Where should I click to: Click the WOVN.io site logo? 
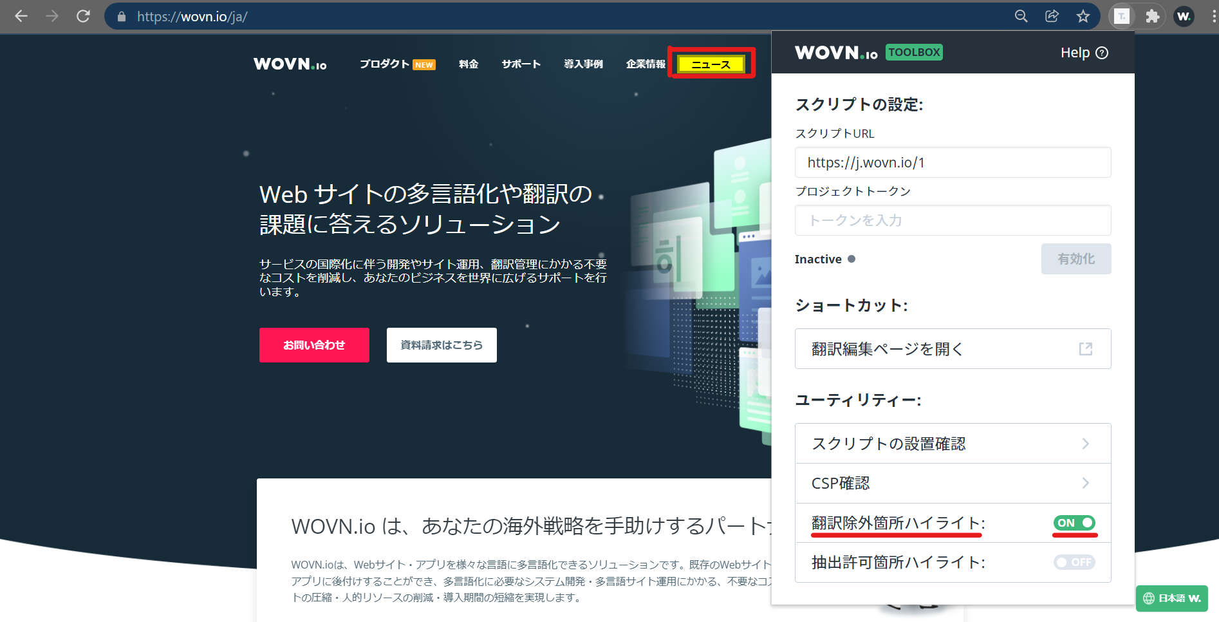[290, 64]
